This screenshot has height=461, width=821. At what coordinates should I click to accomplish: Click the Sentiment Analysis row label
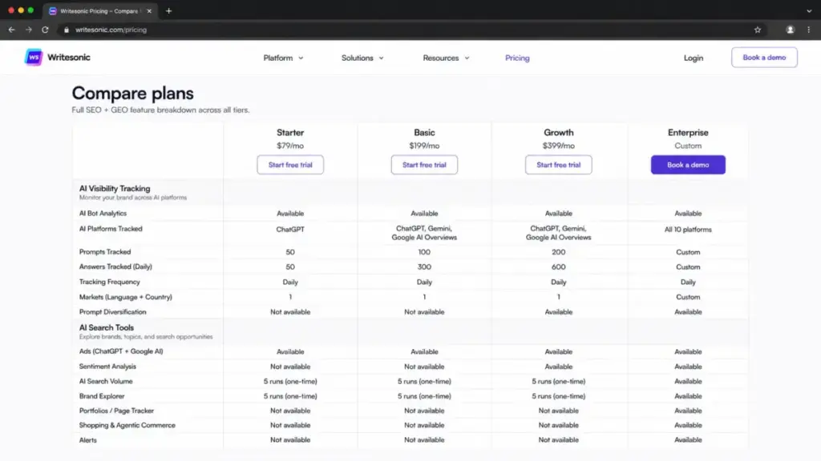(x=107, y=367)
